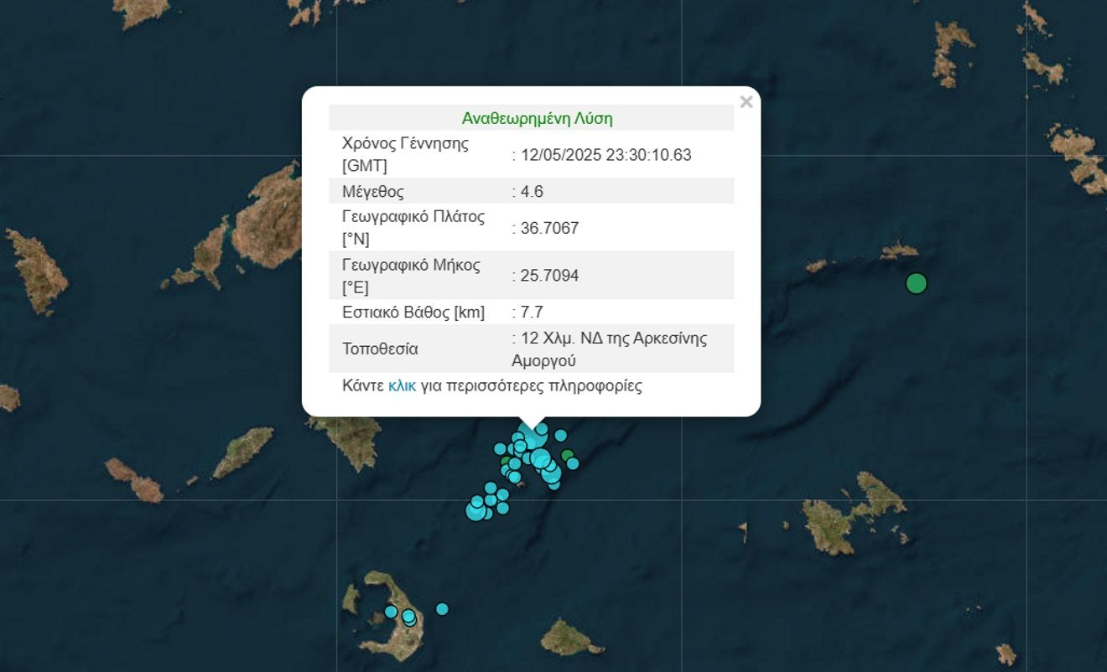Viewport: 1107px width, 672px height.
Task: Click the 'Αναθεωρημένη Λύση' popup header
Action: coord(537,118)
